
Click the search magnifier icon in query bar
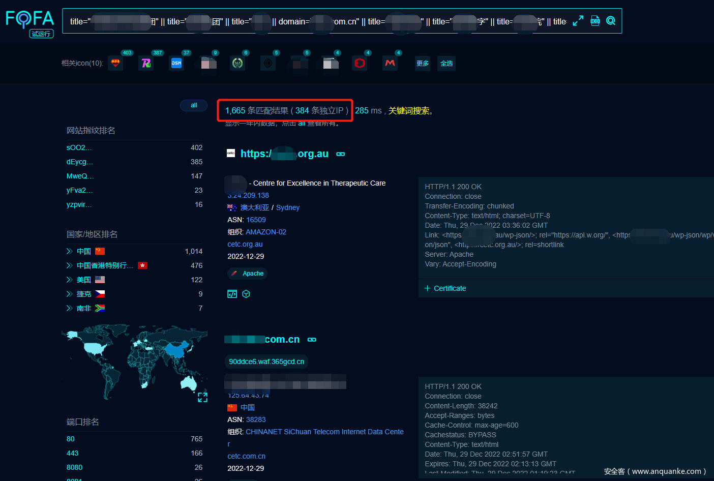[611, 21]
